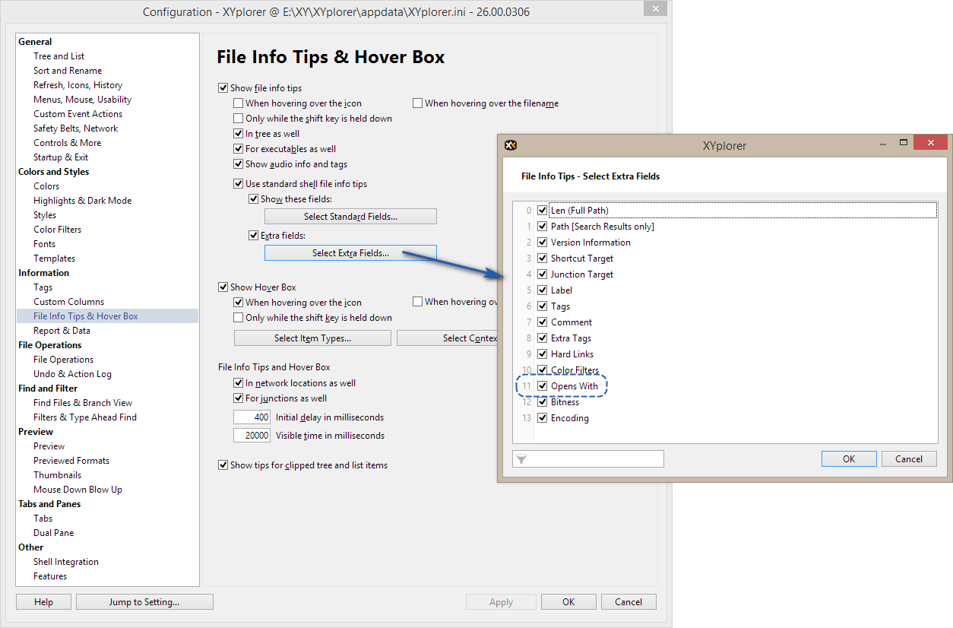Open Startup & Exit settings

[x=61, y=157]
